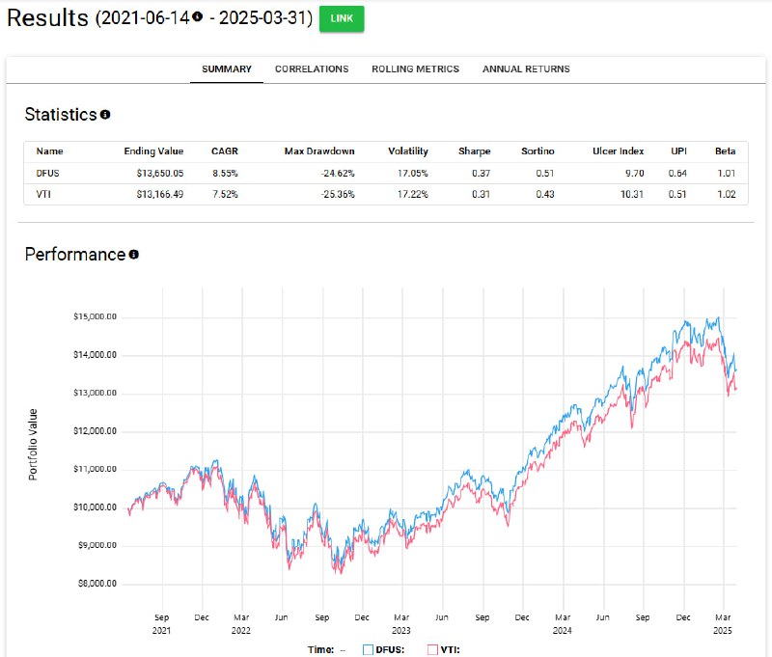The image size is (772, 657).
Task: Click DFUS Sharpe value 0.37
Action: pos(481,174)
